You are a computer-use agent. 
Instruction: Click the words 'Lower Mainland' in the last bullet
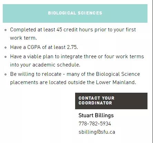116,82
